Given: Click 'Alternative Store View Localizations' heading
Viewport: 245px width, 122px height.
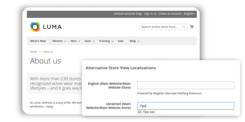Looking at the screenshot, I should coord(121,68).
